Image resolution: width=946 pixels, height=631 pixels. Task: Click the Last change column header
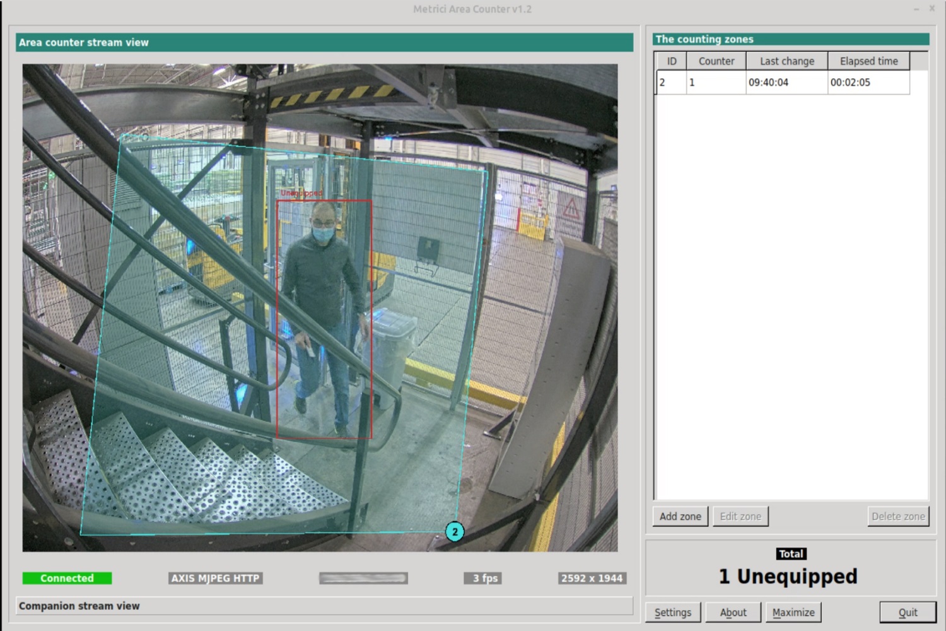(786, 61)
